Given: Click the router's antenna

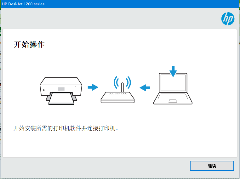Looking at the screenshot, I should tap(122, 87).
